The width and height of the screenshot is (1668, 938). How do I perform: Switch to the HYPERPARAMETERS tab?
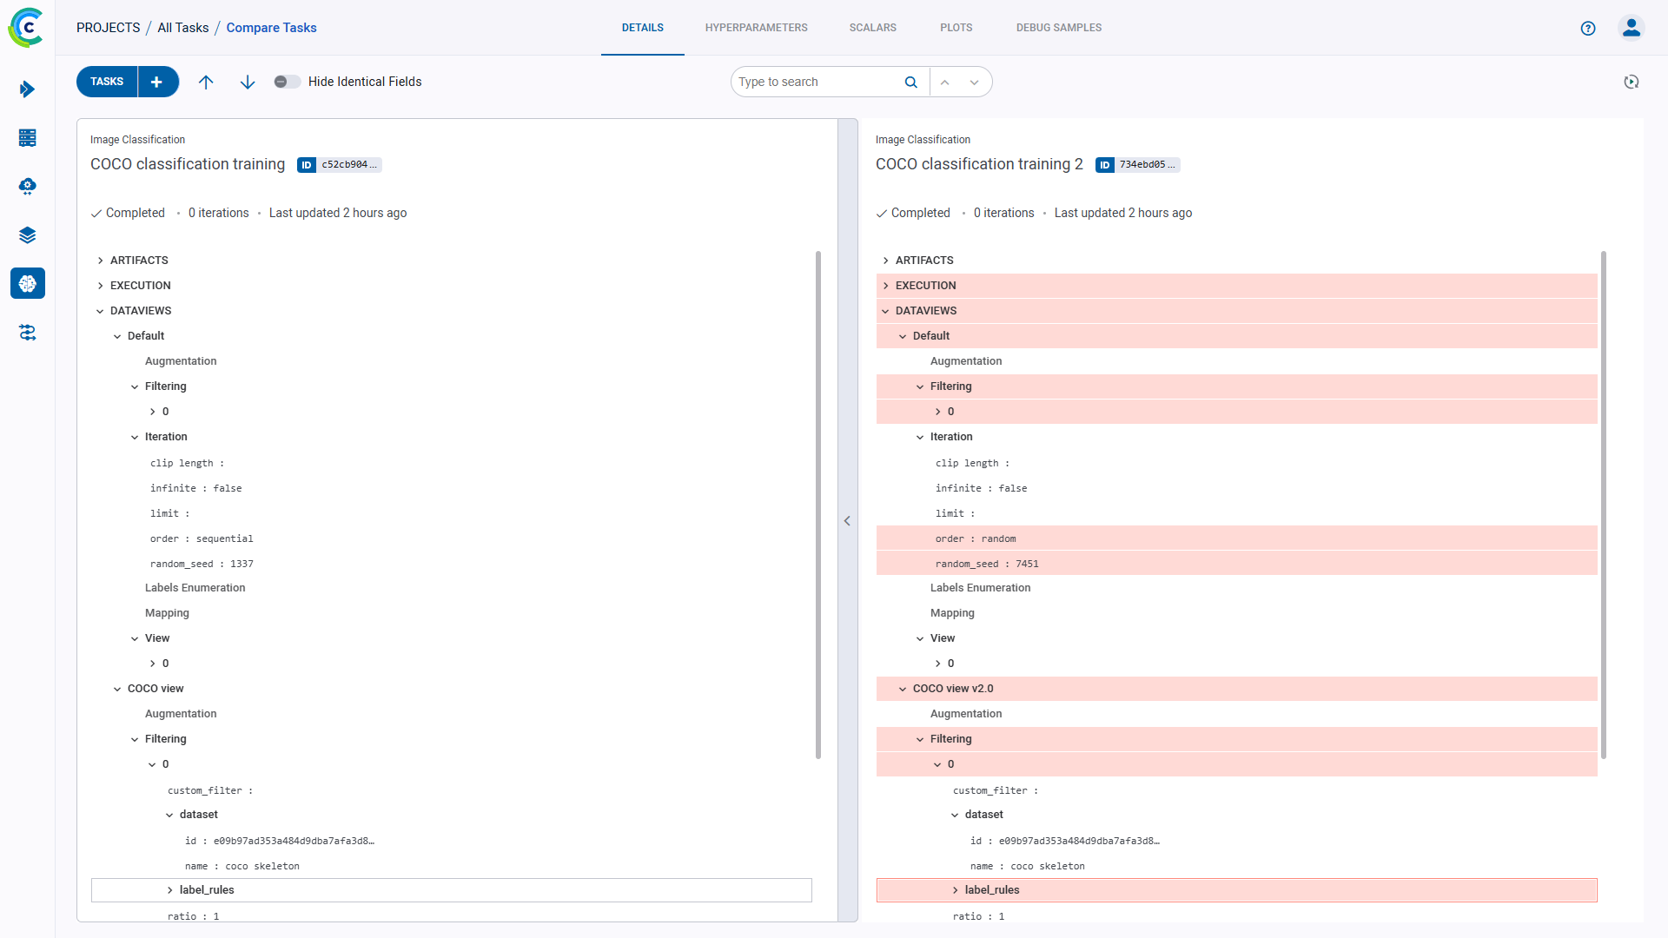click(x=756, y=27)
